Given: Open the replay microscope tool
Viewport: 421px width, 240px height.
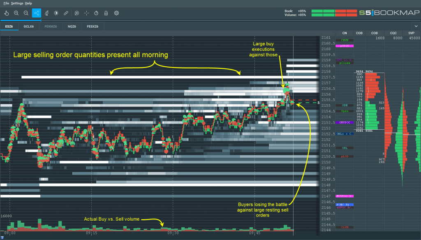Looking at the screenshot, I should click(x=47, y=13).
